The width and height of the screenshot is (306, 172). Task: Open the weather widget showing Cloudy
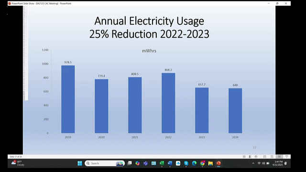[x=18, y=163]
